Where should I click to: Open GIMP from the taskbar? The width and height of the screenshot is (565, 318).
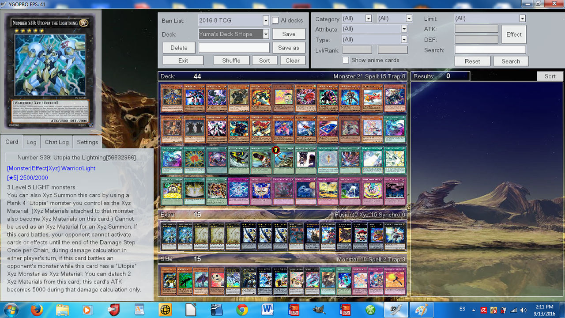(x=319, y=310)
